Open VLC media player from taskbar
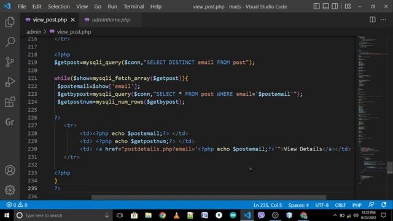393x221 pixels. pyautogui.click(x=176, y=215)
